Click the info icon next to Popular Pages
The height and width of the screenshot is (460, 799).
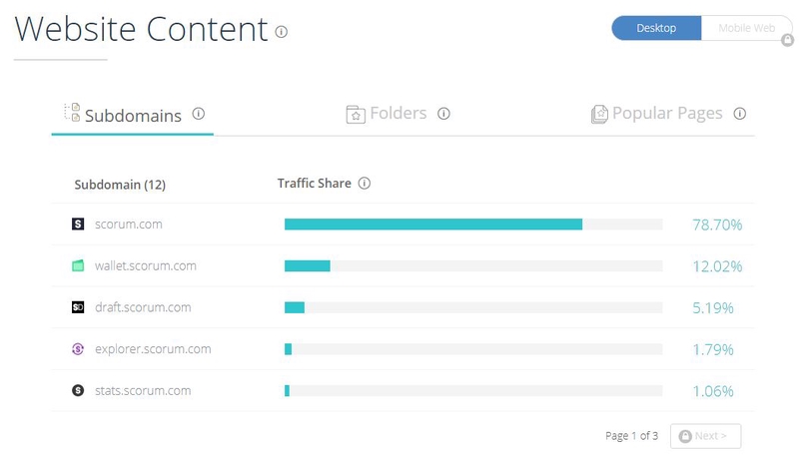(x=739, y=114)
